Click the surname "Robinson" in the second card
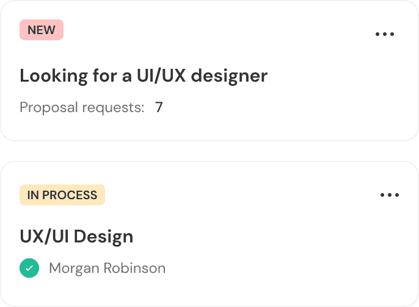 coord(134,268)
